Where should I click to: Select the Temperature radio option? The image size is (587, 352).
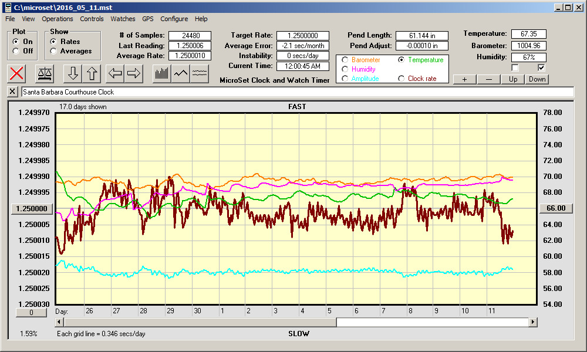point(401,60)
